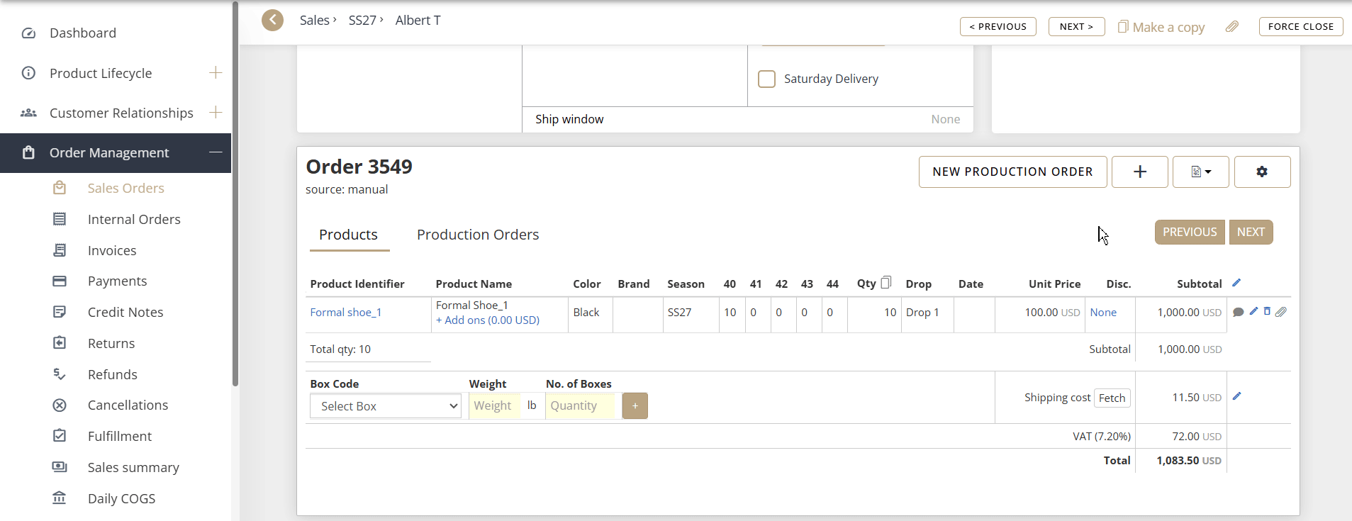Screen dimensions: 1352x521
Task: Delete the Formal Shoe_1 line with trash icon
Action: (x=1267, y=312)
